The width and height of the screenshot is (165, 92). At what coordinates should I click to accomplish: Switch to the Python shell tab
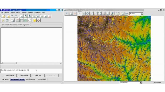(x=42, y=79)
